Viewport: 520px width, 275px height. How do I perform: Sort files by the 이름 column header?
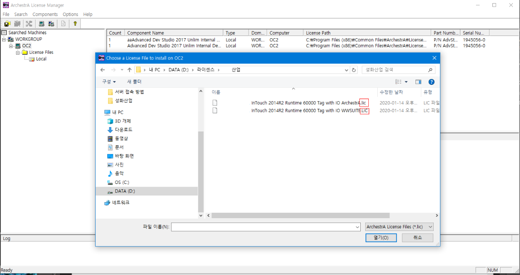pyautogui.click(x=216, y=92)
